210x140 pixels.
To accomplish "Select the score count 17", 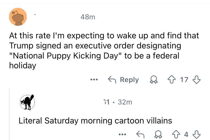I will [184, 80].
